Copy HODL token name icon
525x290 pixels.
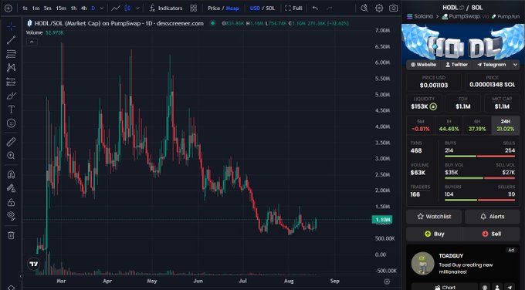click(x=462, y=8)
